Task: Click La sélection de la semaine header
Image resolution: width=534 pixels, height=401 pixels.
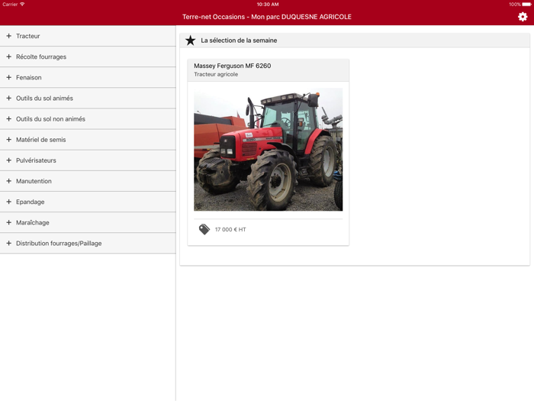Action: click(239, 40)
